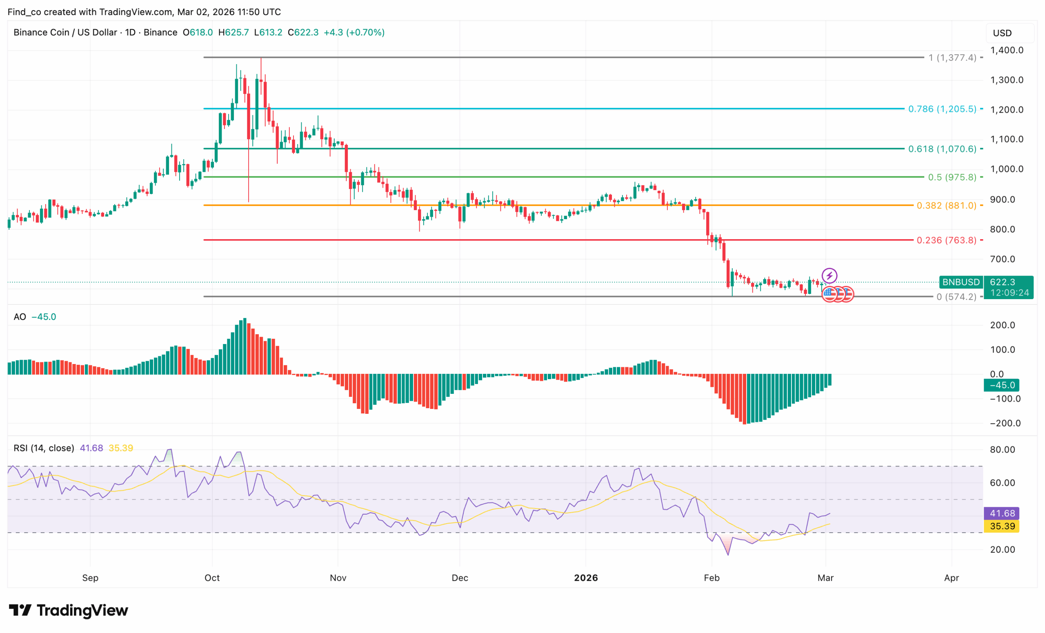Click the RSI moving average value 35.39 in legend

coord(121,448)
